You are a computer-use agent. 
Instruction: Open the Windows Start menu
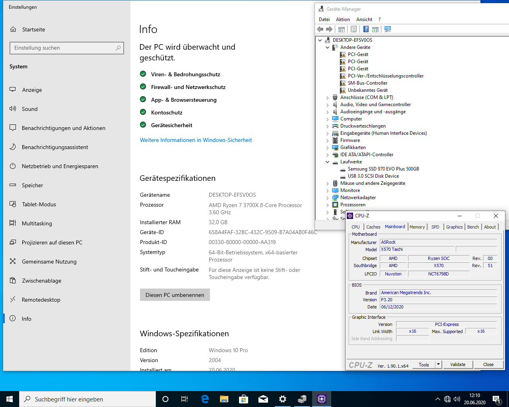coord(10,399)
